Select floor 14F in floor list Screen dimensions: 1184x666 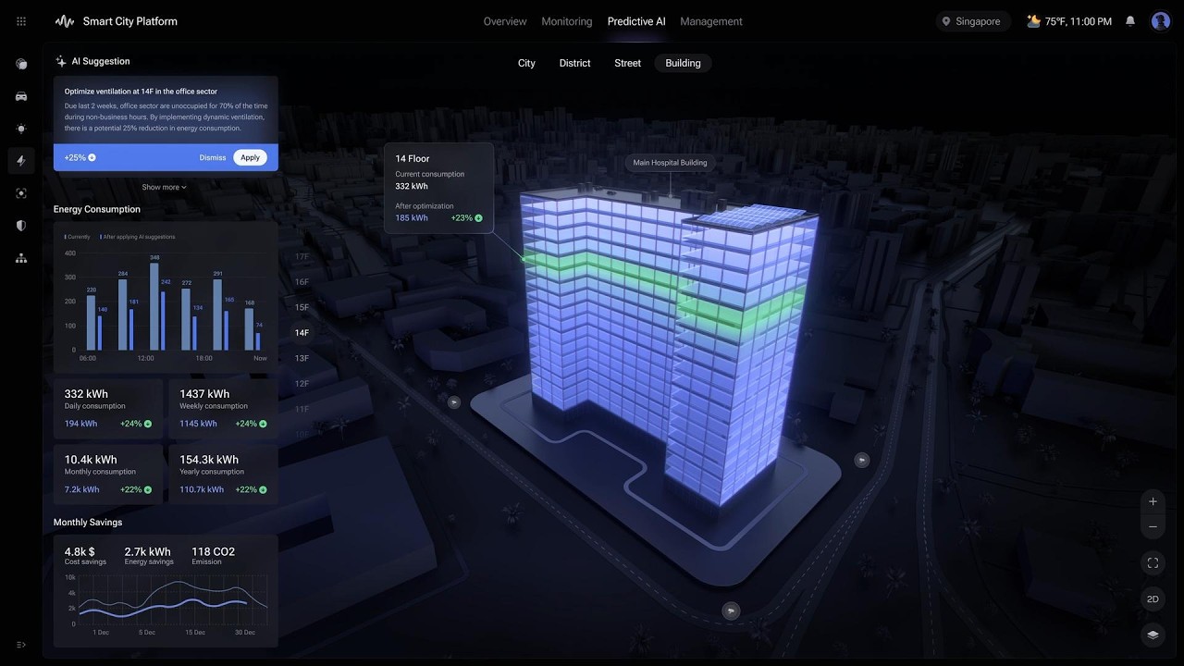pos(302,333)
